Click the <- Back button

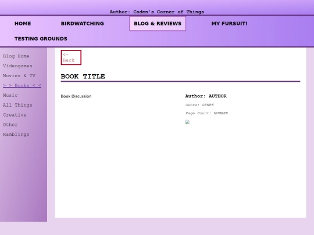71,57
